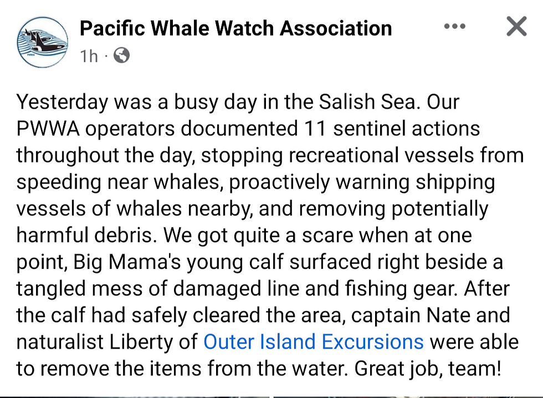Close the post with the X icon

(516, 26)
